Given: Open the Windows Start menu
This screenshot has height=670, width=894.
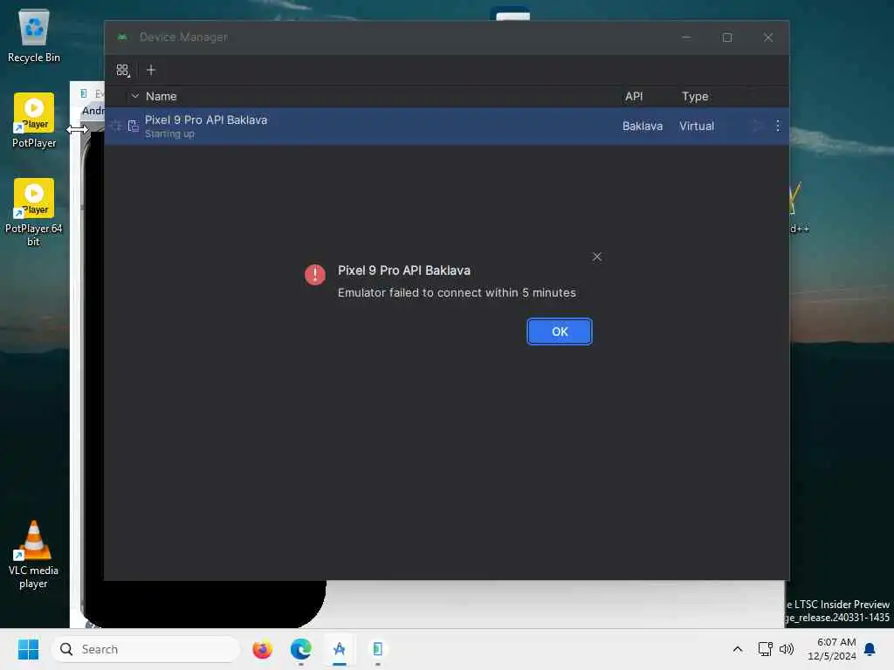Looking at the screenshot, I should [x=28, y=649].
